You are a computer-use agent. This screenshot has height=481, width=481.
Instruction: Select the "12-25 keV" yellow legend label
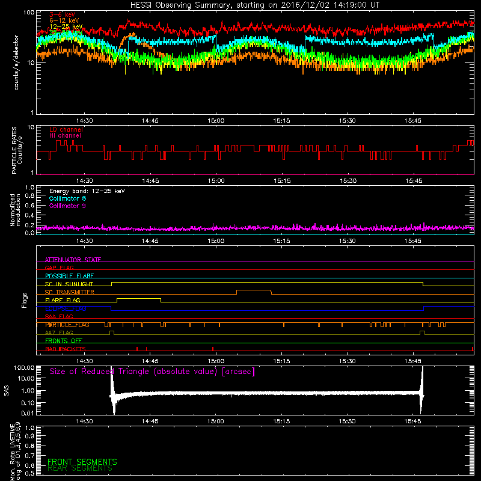pos(66,26)
